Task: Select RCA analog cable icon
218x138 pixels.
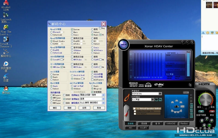Action: [127, 113]
